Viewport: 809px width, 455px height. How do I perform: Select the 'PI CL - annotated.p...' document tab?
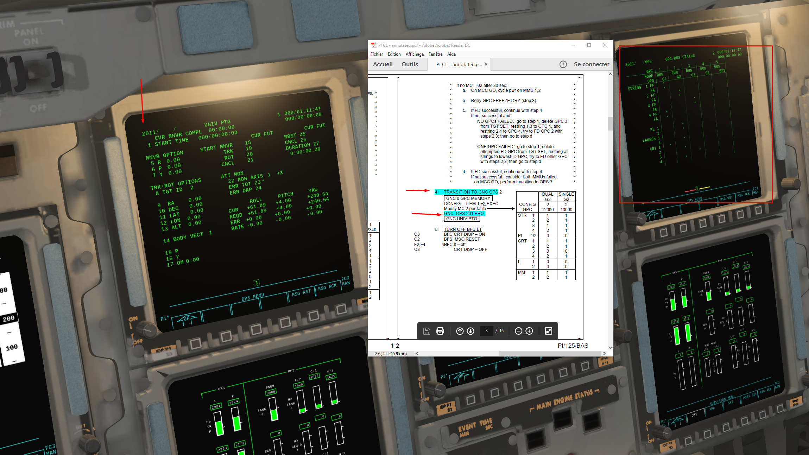point(459,64)
